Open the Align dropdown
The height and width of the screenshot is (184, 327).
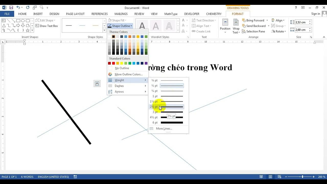(x=278, y=20)
